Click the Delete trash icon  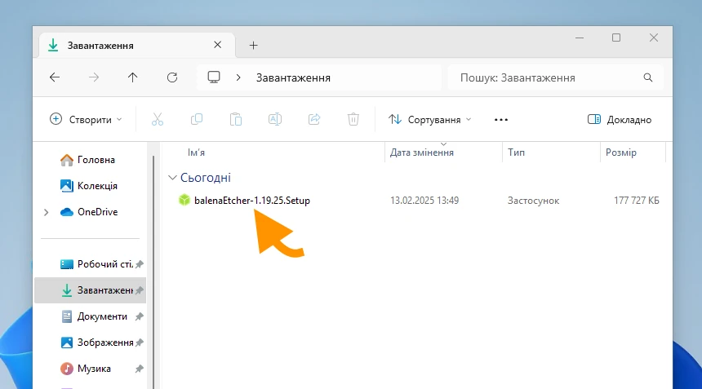[353, 119]
